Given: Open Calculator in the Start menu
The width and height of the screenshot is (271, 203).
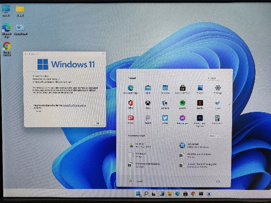Looking at the screenshot, I should (x=217, y=119).
